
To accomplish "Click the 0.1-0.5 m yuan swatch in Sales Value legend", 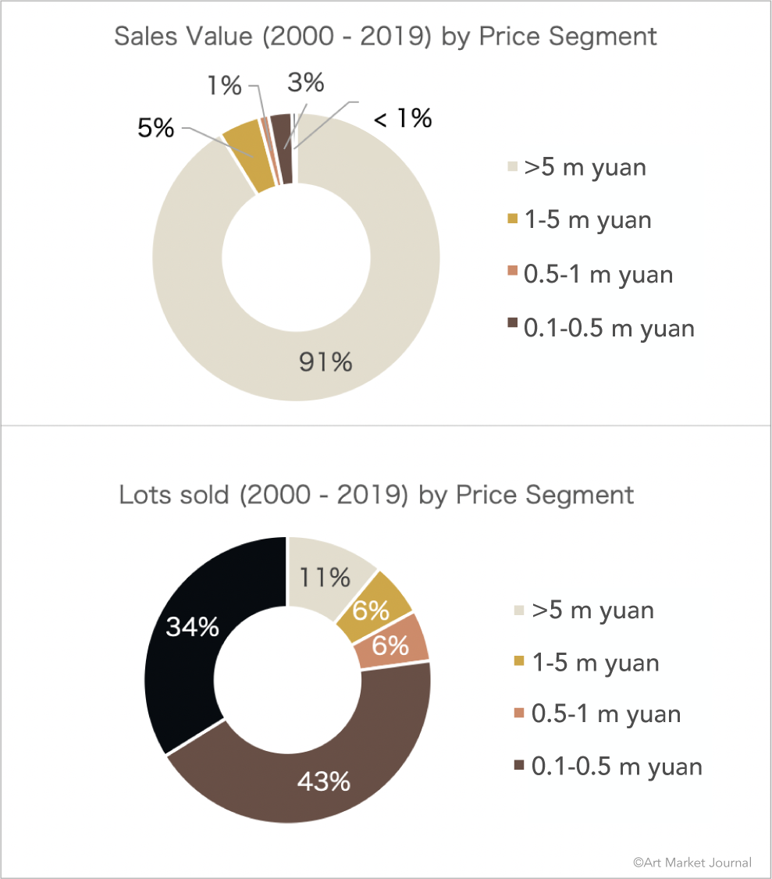I will [x=513, y=323].
